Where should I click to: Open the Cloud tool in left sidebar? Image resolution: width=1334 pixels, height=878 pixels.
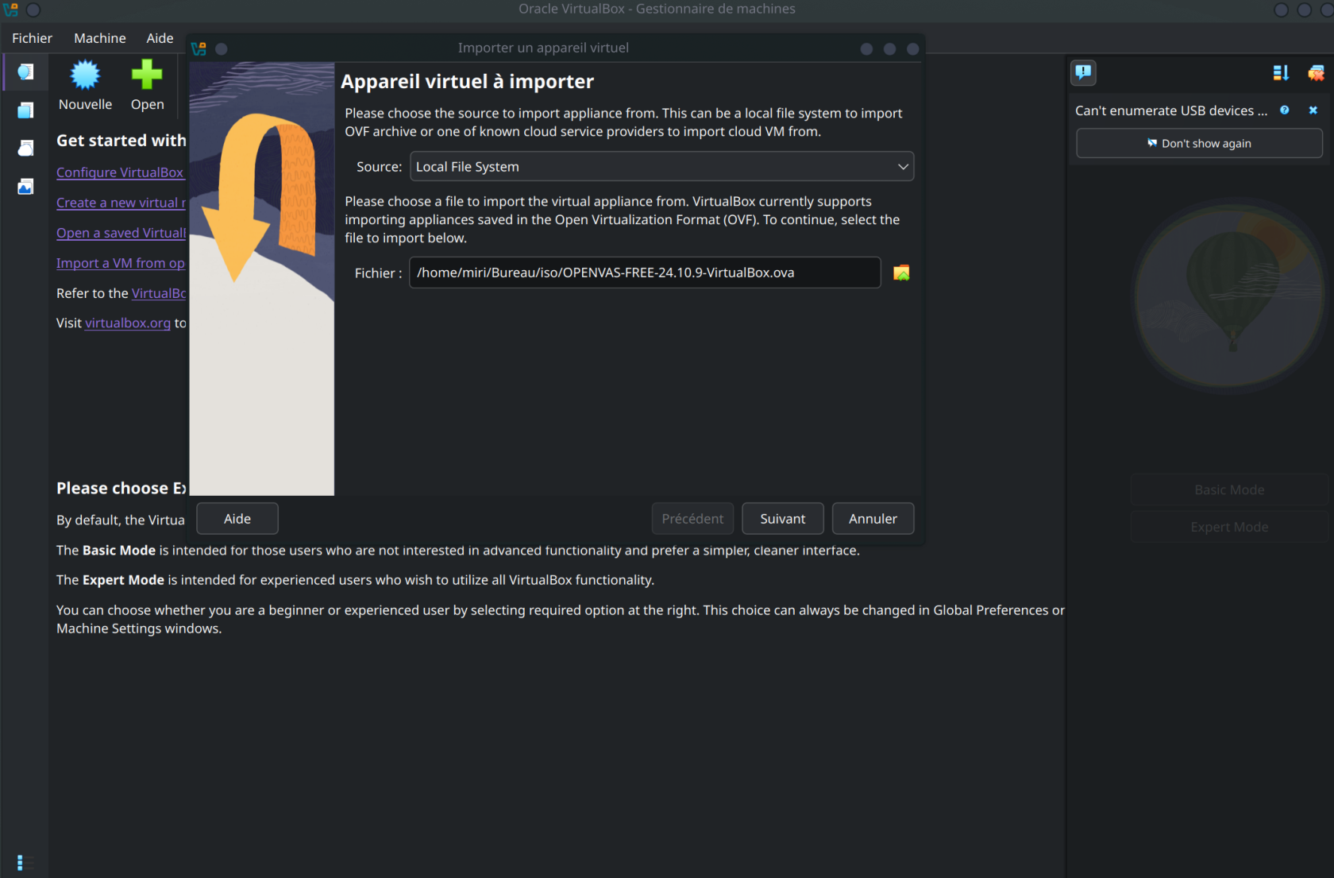coord(25,149)
